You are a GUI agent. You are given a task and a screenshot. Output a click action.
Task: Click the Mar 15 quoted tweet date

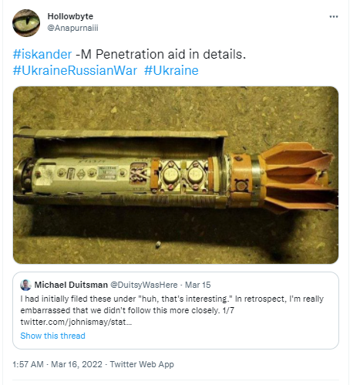click(x=198, y=285)
